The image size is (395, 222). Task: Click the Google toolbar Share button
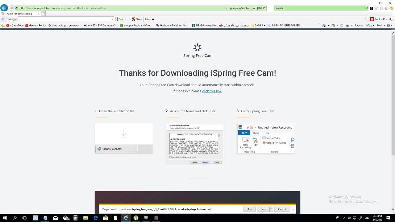tap(137, 19)
